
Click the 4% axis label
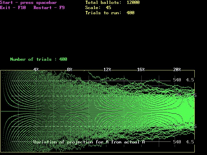(x=36, y=69)
